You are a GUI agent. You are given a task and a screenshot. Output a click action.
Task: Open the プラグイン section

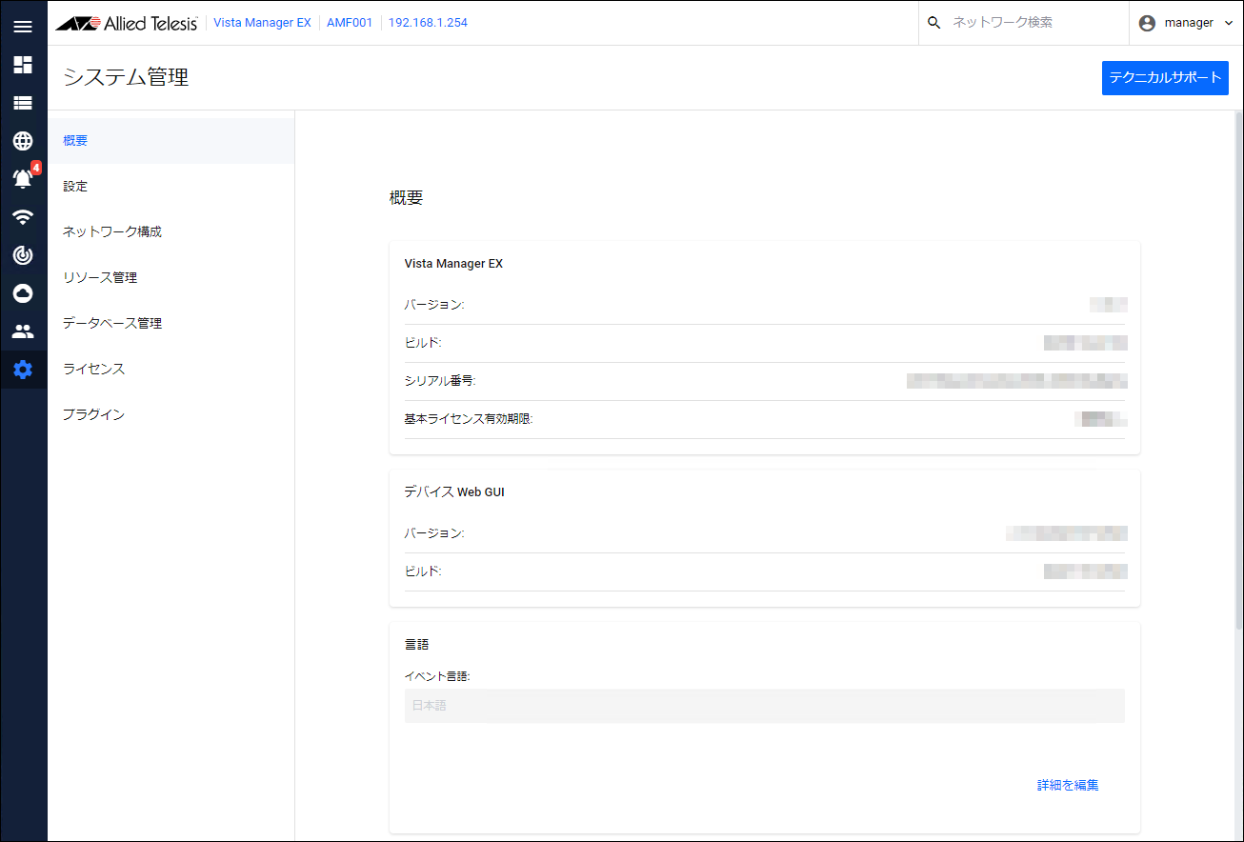tap(92, 414)
